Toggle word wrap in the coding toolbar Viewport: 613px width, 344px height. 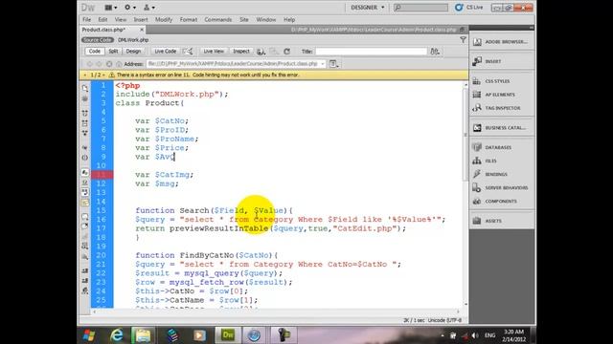coord(85,192)
